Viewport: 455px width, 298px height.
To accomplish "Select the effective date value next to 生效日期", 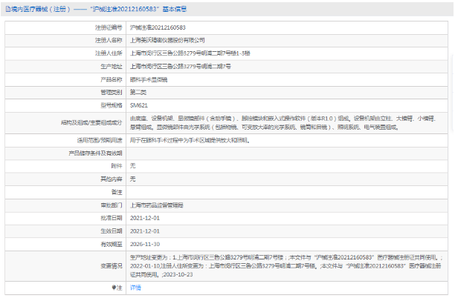I will pyautogui.click(x=144, y=231).
